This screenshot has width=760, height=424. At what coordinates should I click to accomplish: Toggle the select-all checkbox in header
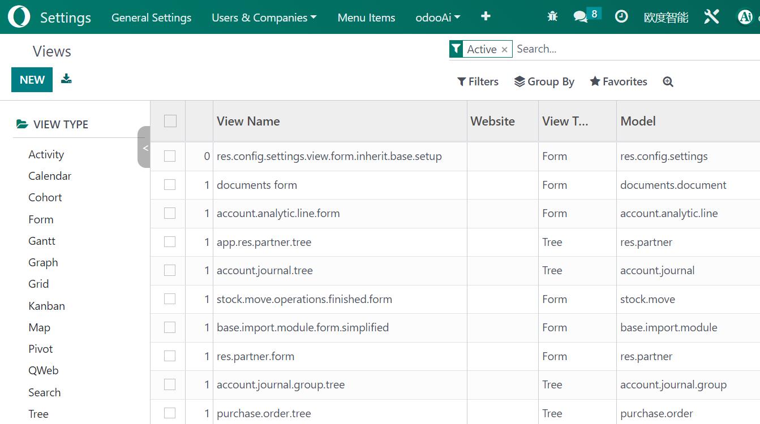point(170,121)
